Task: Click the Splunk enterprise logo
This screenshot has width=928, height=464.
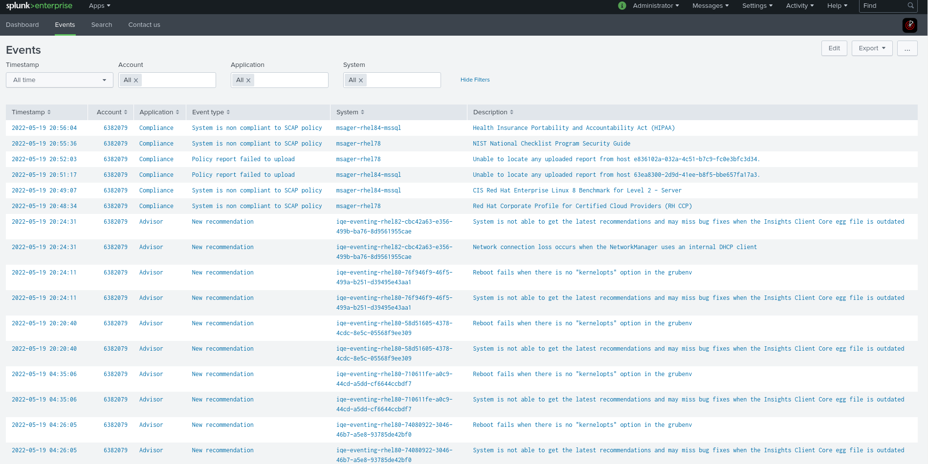Action: click(x=39, y=6)
